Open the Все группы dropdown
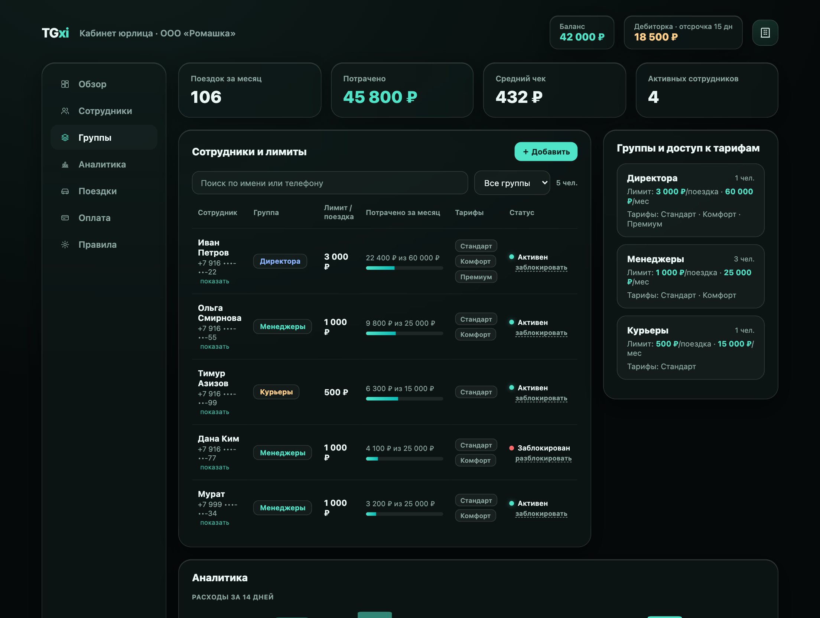The image size is (820, 618). (512, 183)
